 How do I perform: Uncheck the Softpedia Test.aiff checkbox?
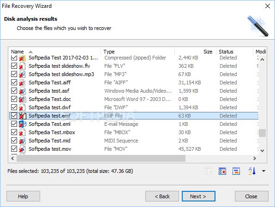click(x=14, y=83)
